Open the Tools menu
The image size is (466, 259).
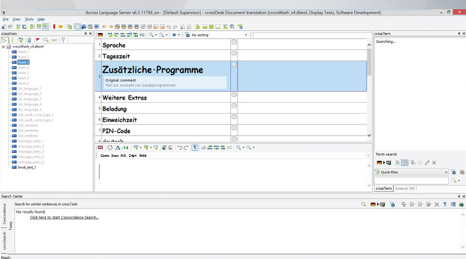[x=29, y=19]
